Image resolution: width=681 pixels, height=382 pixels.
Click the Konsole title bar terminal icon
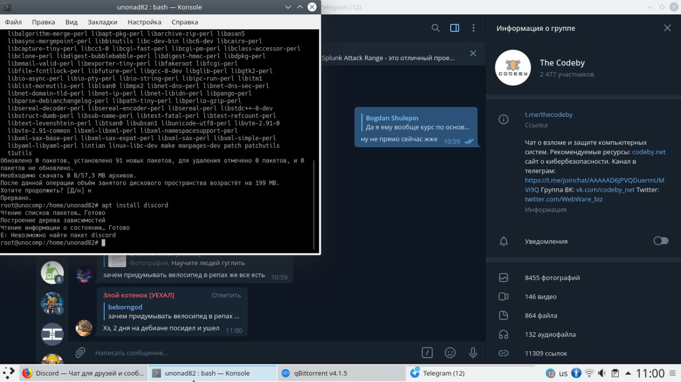7,7
